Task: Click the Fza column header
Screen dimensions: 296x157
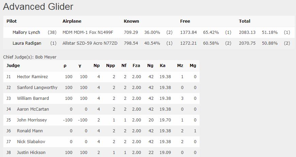Action: click(x=136, y=66)
